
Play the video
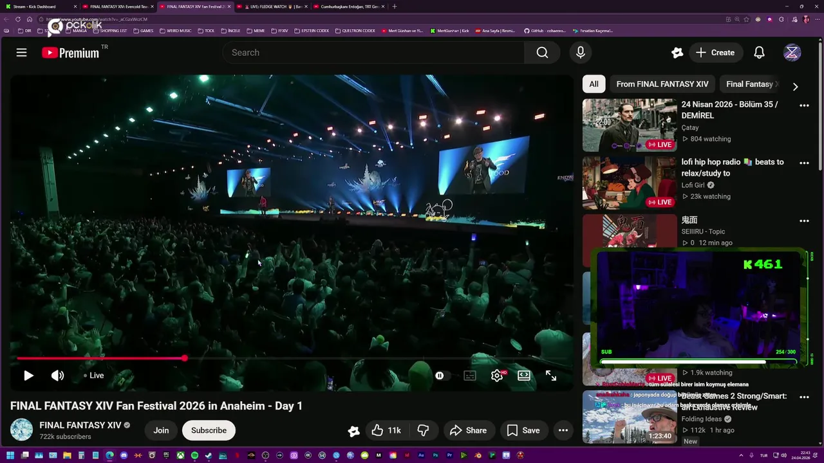(28, 376)
